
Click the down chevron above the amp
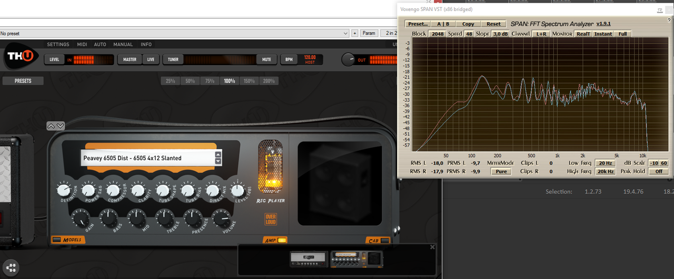[x=61, y=126]
